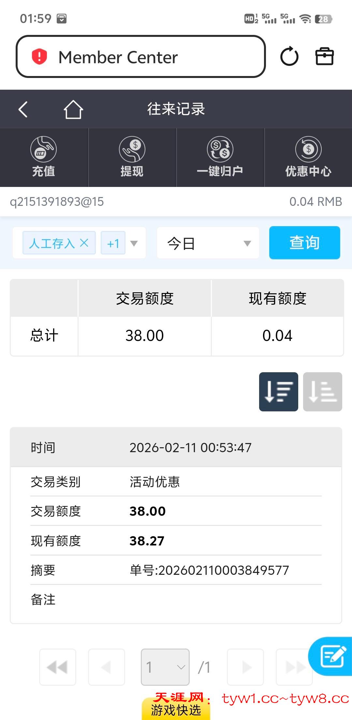Select descending sort order toggle
This screenshot has width=352, height=720.
[x=278, y=391]
